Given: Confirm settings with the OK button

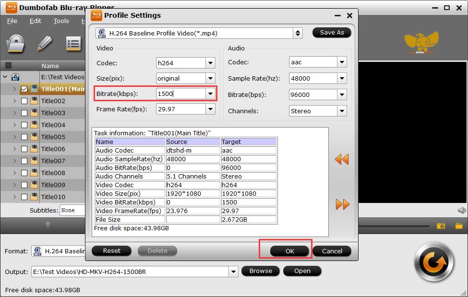Looking at the screenshot, I should (x=290, y=251).
